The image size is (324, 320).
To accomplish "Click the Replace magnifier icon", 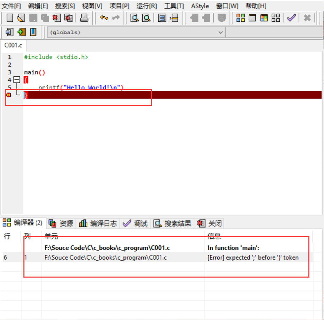I will 146,18.
